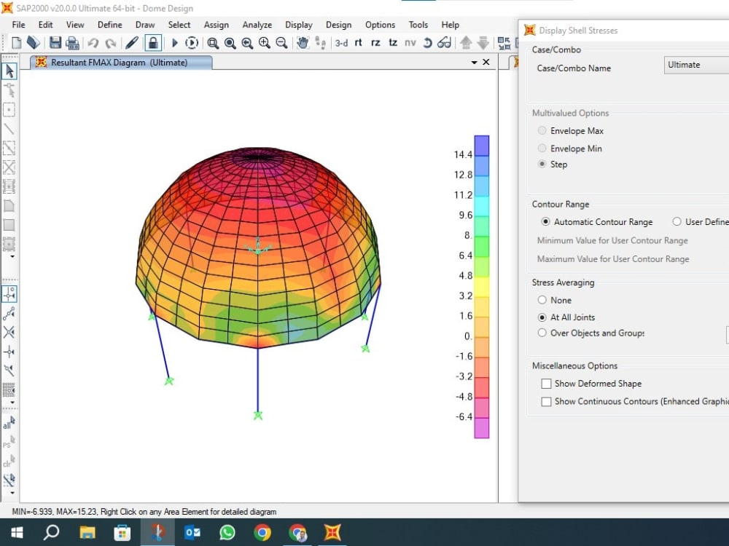Open SAP2000 from the taskbar

(332, 533)
